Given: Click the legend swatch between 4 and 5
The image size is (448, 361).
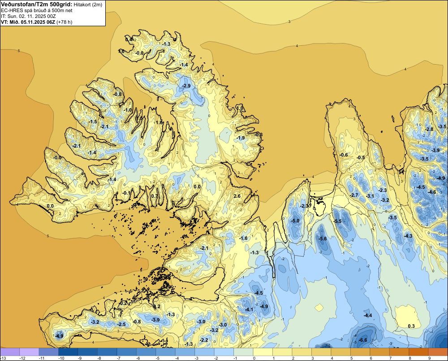Looking at the screenshot, I should click(x=341, y=352).
